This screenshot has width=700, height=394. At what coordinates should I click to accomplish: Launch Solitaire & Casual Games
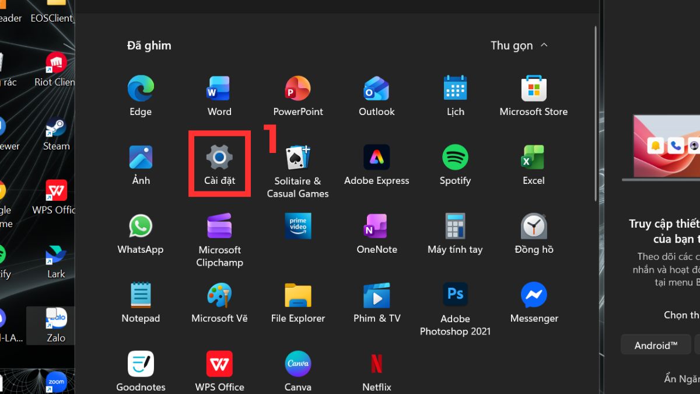298,172
